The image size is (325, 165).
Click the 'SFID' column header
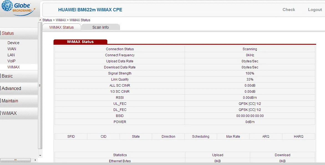tap(71, 137)
